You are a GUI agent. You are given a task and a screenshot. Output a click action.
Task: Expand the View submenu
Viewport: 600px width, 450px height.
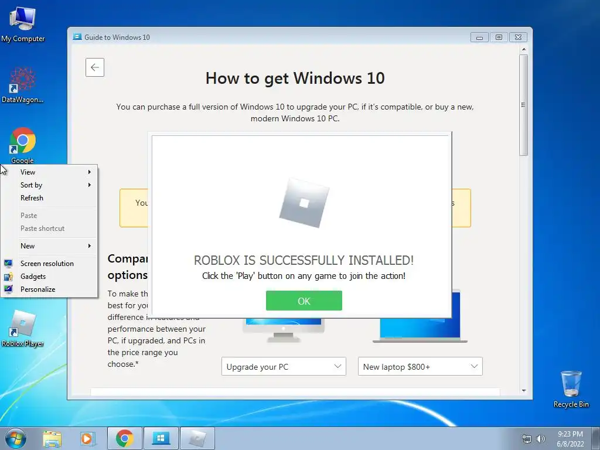tap(49, 172)
